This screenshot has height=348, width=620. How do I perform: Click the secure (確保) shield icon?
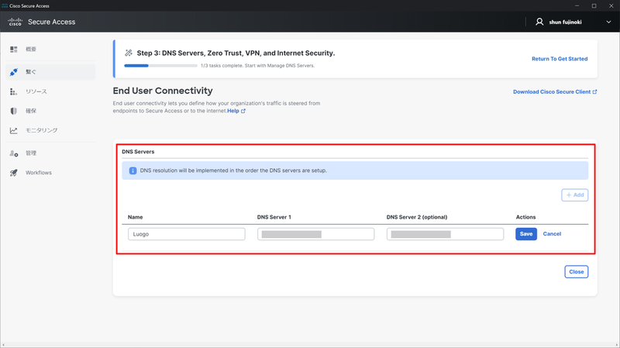tap(14, 111)
